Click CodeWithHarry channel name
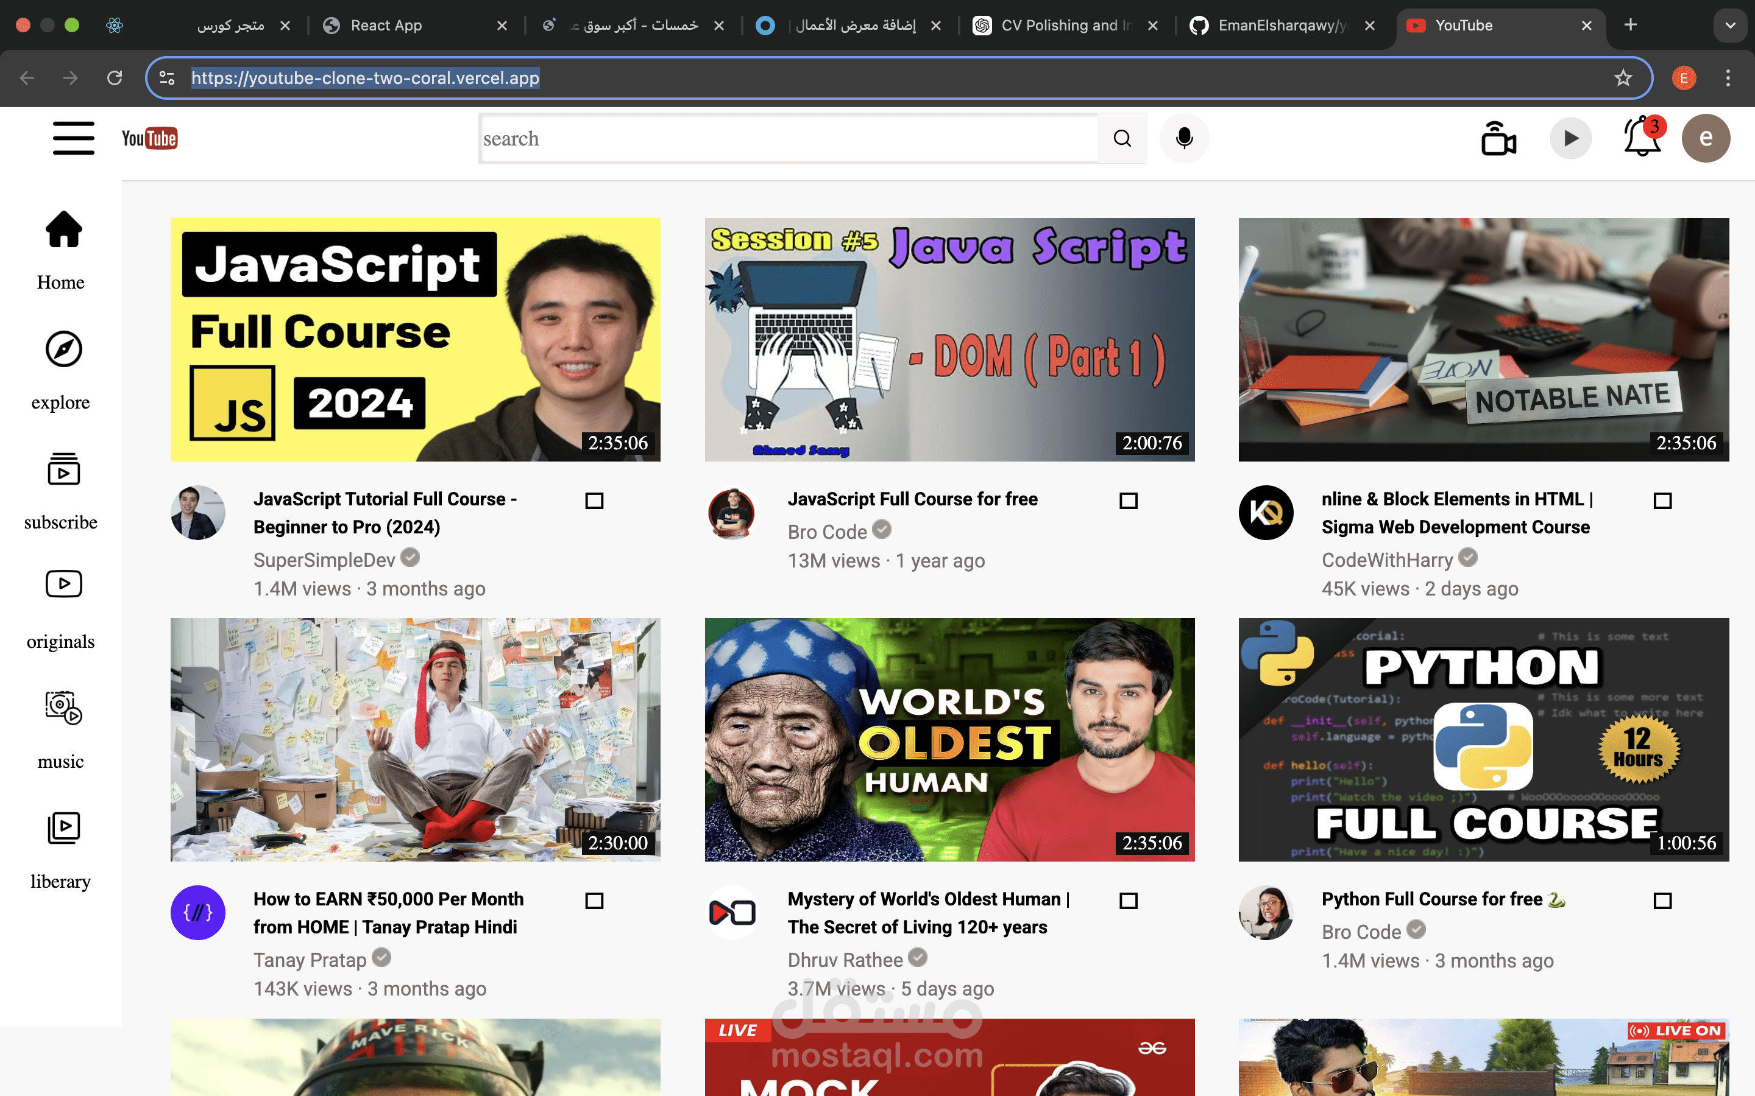Image resolution: width=1755 pixels, height=1096 pixels. click(x=1388, y=560)
